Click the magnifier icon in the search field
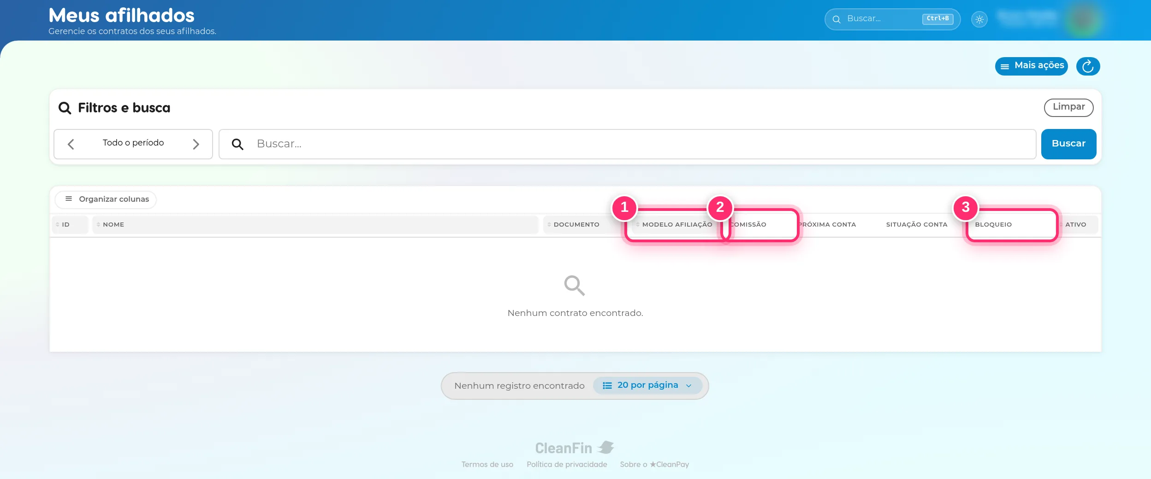This screenshot has width=1151, height=479. pyautogui.click(x=237, y=144)
